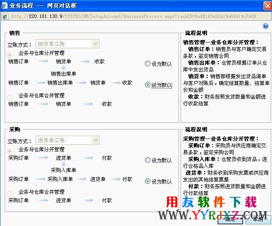Click the 立账方式 label in the 销售 section
Image resolution: width=272 pixels, height=226 pixels.
[19, 45]
